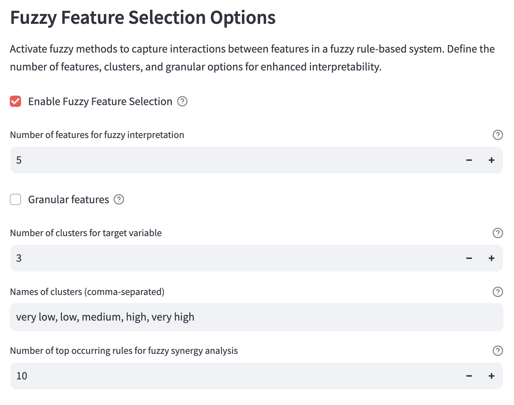Click the Granular features label text
Screen dimensions: 514x405
[68, 199]
